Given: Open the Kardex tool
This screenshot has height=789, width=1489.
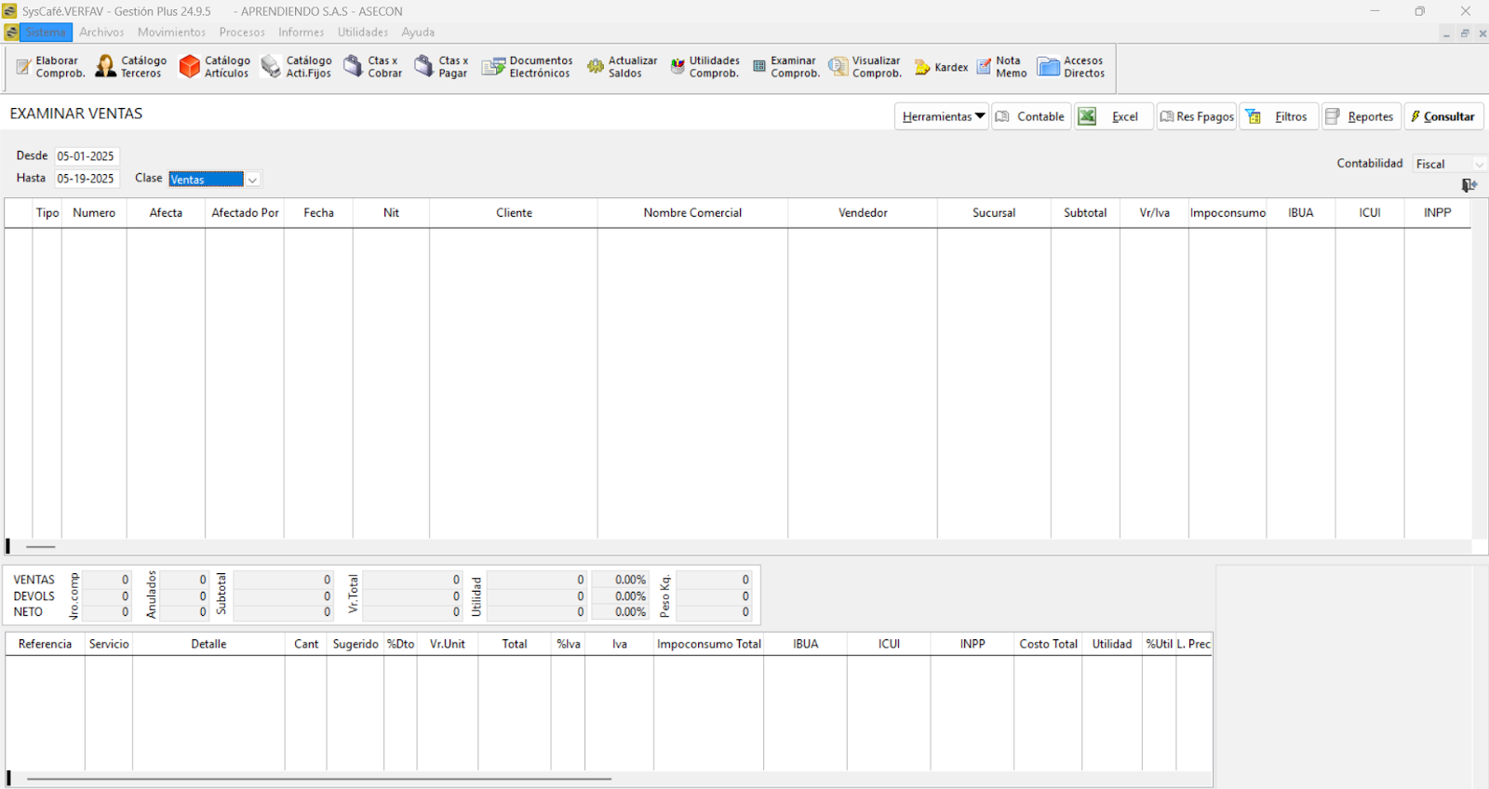Looking at the screenshot, I should coord(922,67).
